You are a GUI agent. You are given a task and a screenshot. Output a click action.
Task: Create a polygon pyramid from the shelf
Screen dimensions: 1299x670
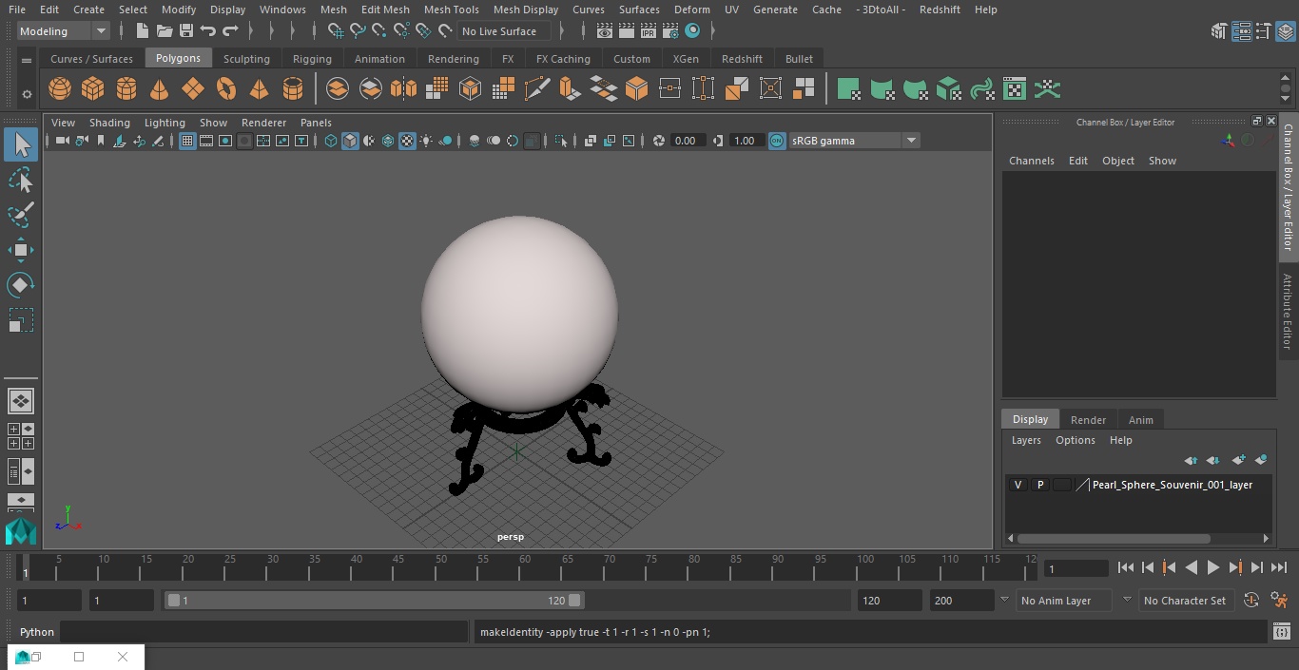click(x=259, y=89)
